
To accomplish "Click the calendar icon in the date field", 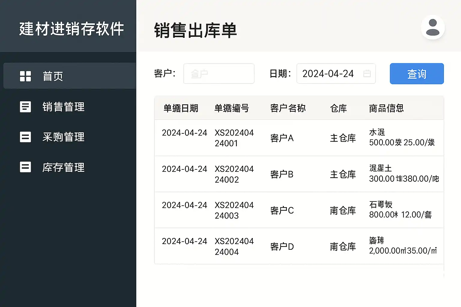I will [367, 74].
